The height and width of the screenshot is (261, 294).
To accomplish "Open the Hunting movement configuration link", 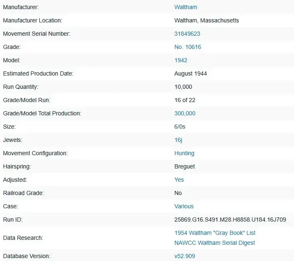I will click(x=184, y=153).
